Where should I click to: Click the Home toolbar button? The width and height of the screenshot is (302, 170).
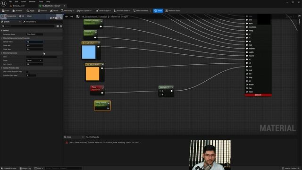click(x=54, y=10)
